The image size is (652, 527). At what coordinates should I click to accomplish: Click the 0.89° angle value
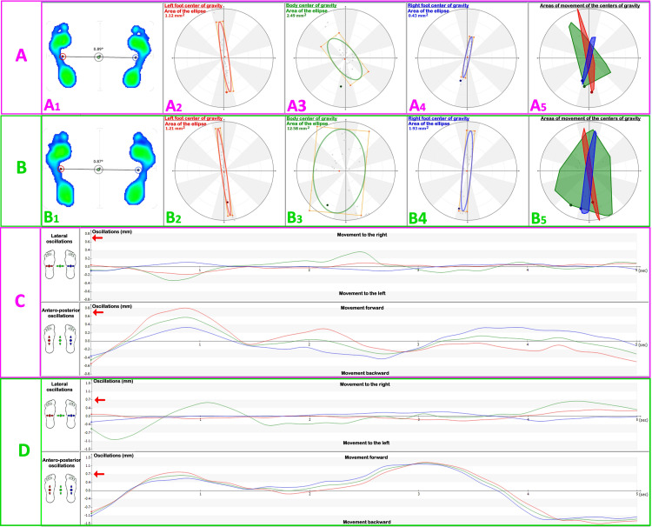pos(98,49)
